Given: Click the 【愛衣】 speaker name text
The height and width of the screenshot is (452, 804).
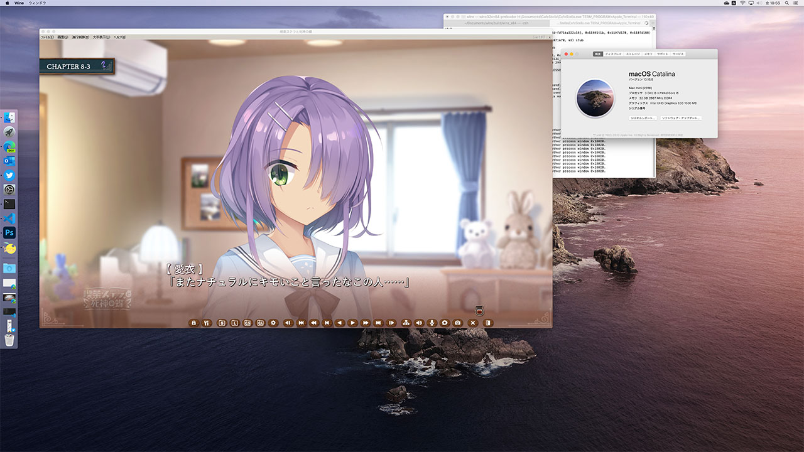Looking at the screenshot, I should [x=185, y=269].
